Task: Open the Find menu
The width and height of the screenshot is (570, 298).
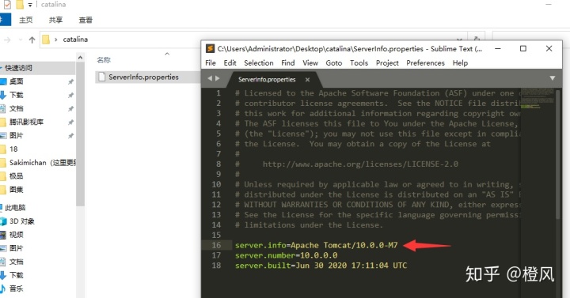Action: click(x=288, y=62)
